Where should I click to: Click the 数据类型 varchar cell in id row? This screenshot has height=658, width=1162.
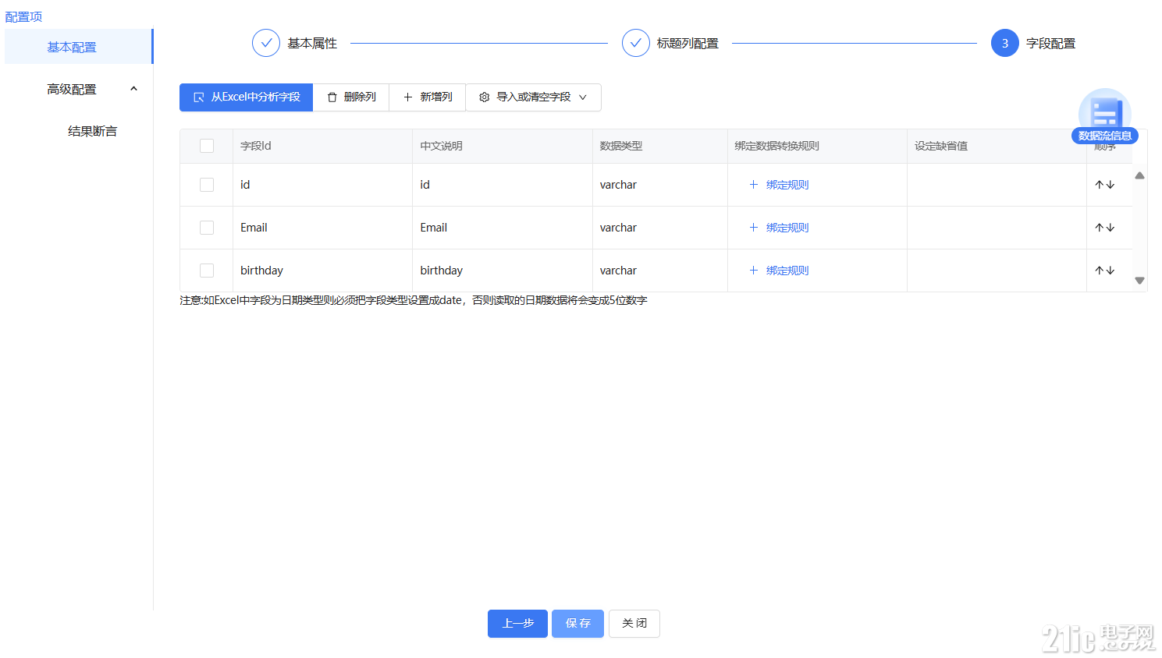(660, 185)
